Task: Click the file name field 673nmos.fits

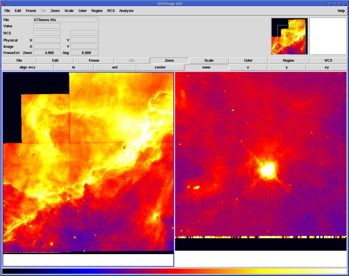Action: point(65,20)
